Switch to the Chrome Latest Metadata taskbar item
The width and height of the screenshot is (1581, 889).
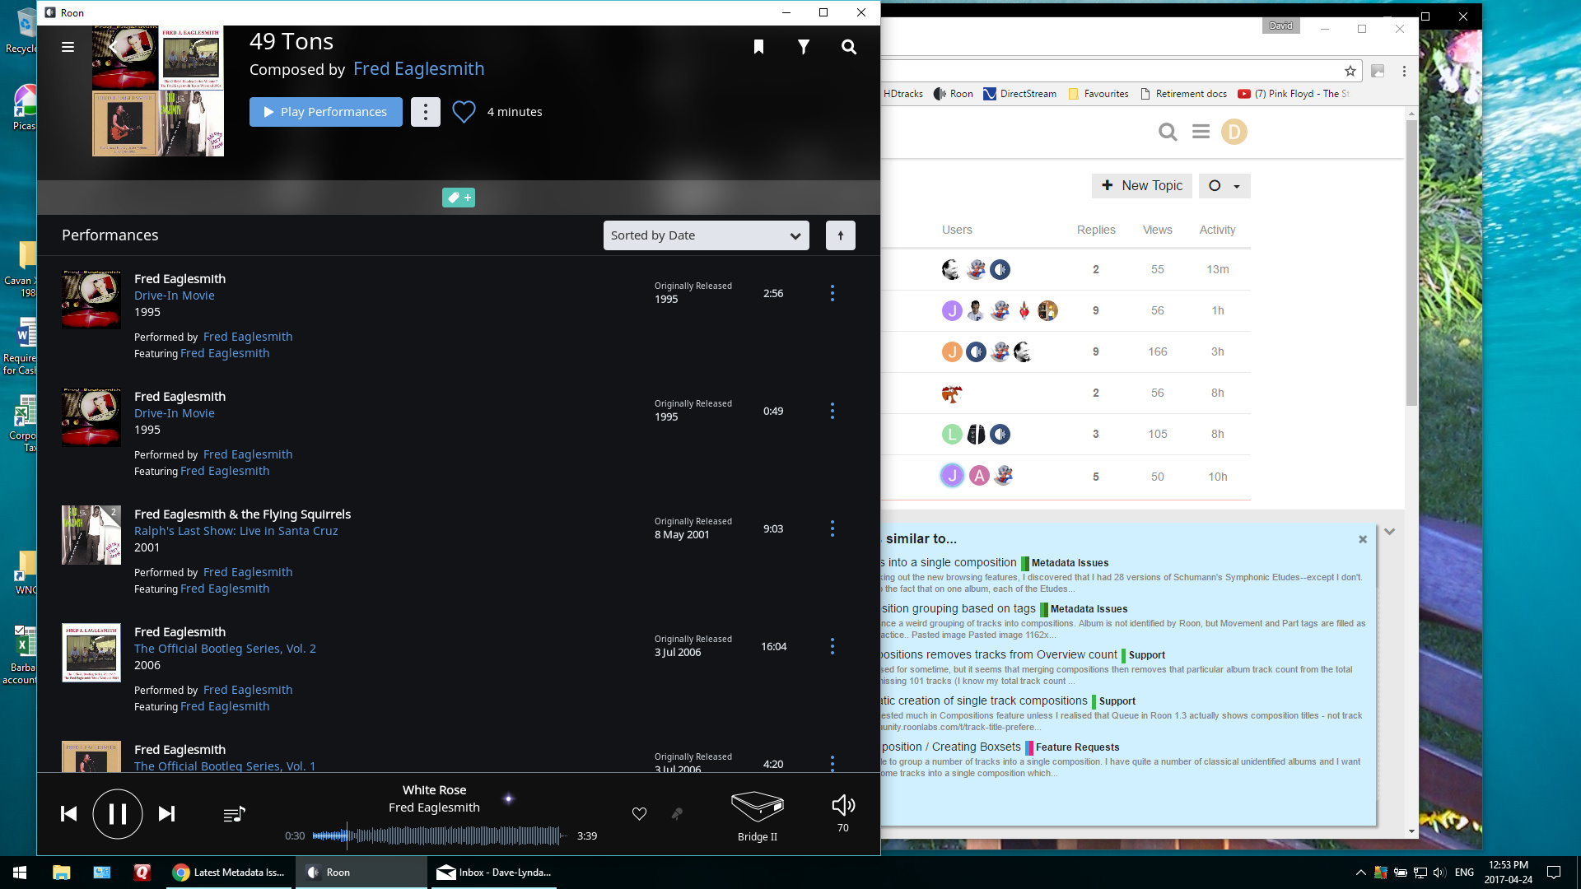pyautogui.click(x=230, y=873)
